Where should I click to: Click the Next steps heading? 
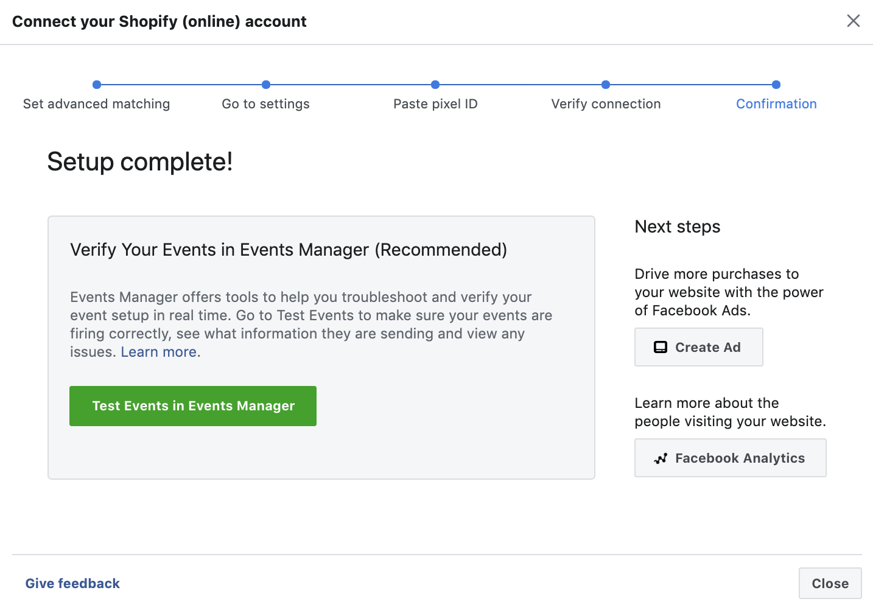coord(677,226)
